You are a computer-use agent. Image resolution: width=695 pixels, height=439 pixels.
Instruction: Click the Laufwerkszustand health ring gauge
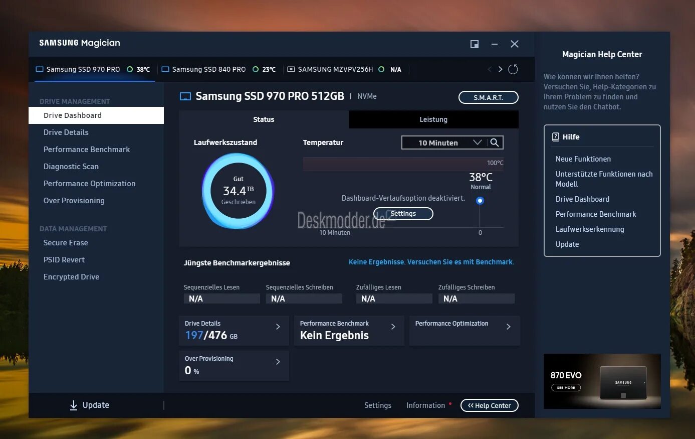tap(238, 191)
